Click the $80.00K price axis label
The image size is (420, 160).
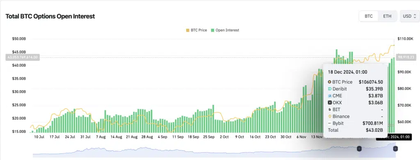[x=404, y=89]
